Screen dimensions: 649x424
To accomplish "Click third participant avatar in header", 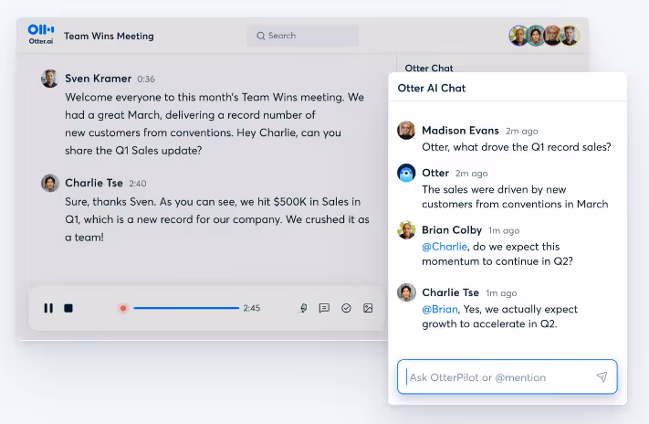I will (x=552, y=36).
